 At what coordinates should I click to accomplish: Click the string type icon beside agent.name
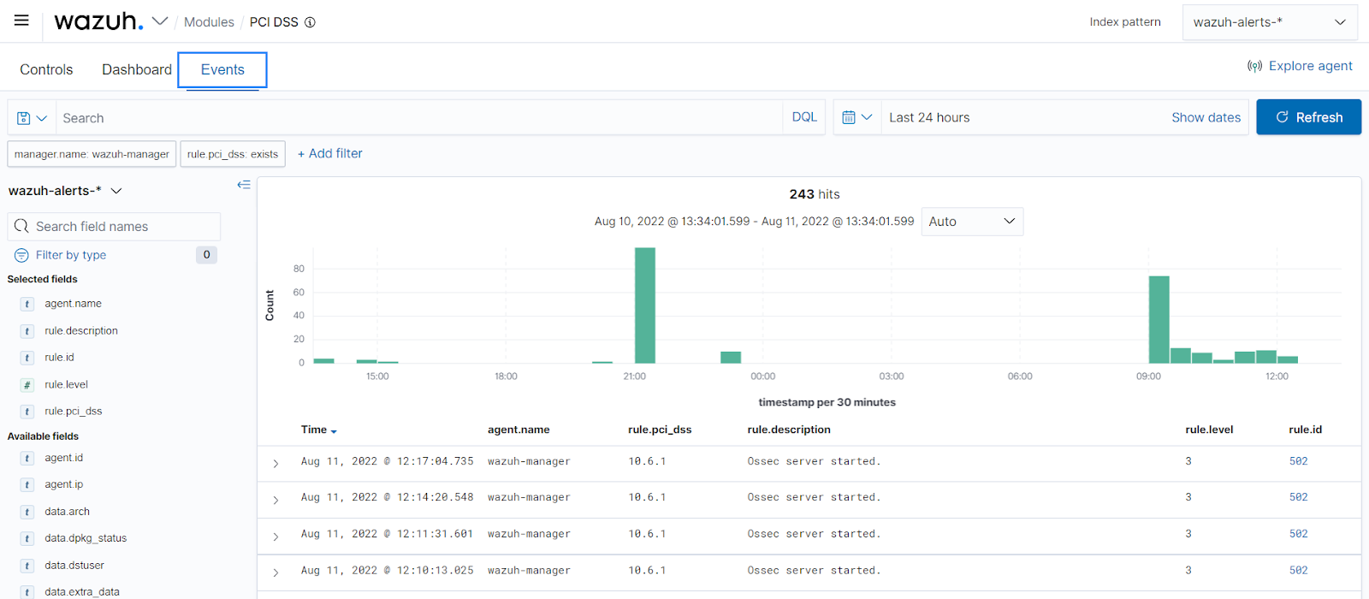[27, 304]
